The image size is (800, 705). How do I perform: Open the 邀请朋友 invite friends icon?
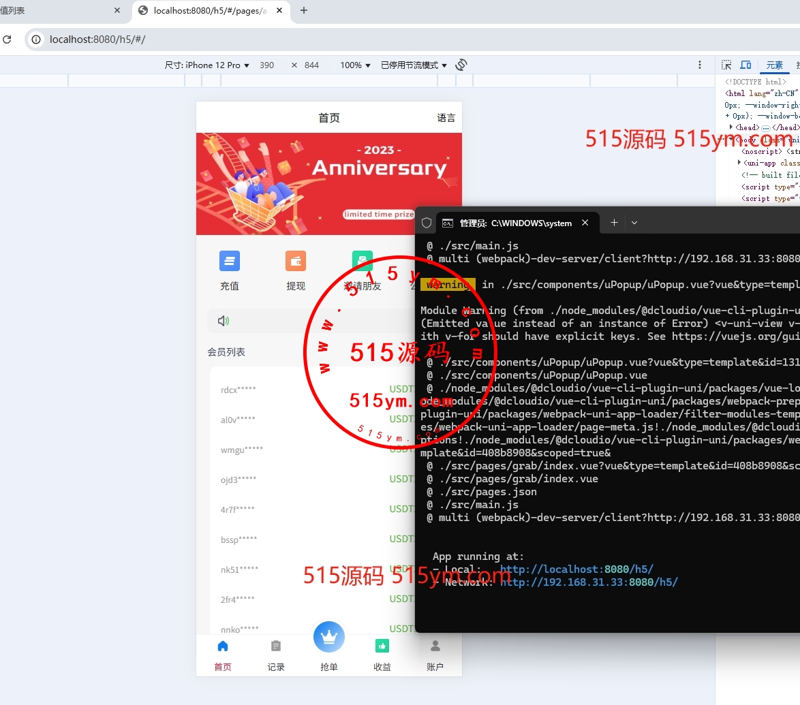[362, 262]
